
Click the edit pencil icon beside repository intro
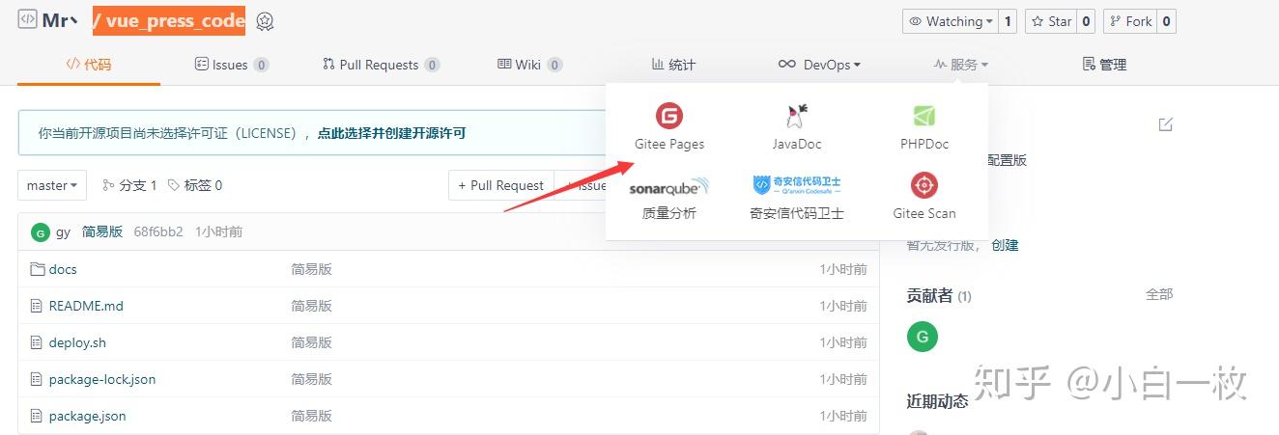1166,124
